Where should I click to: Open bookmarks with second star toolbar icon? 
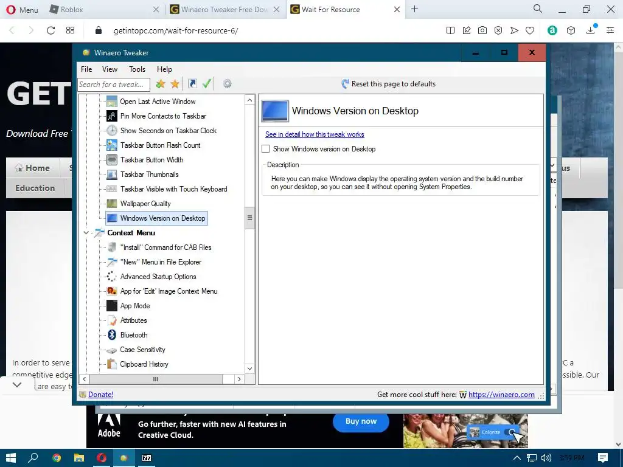[175, 84]
